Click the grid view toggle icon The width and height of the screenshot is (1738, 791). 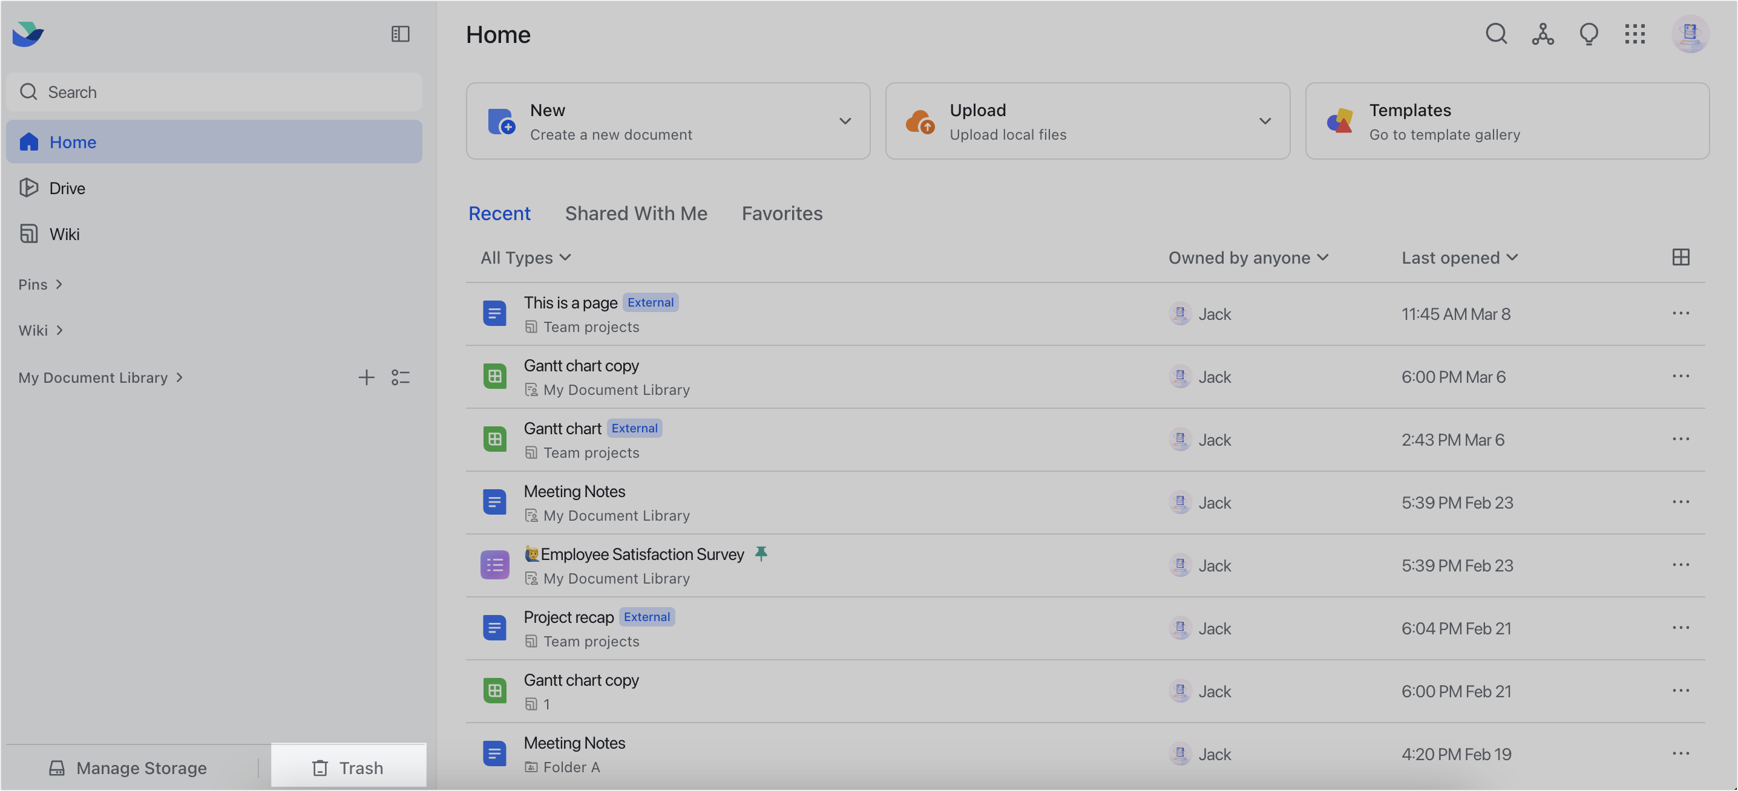coord(1682,257)
